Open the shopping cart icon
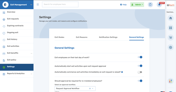176x92 pixels. [x=170, y=38]
